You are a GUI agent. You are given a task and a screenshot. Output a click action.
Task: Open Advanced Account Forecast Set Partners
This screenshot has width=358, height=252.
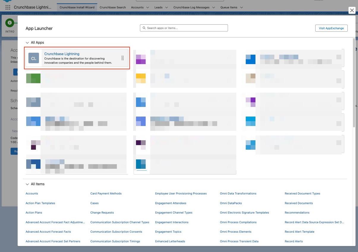53,241
